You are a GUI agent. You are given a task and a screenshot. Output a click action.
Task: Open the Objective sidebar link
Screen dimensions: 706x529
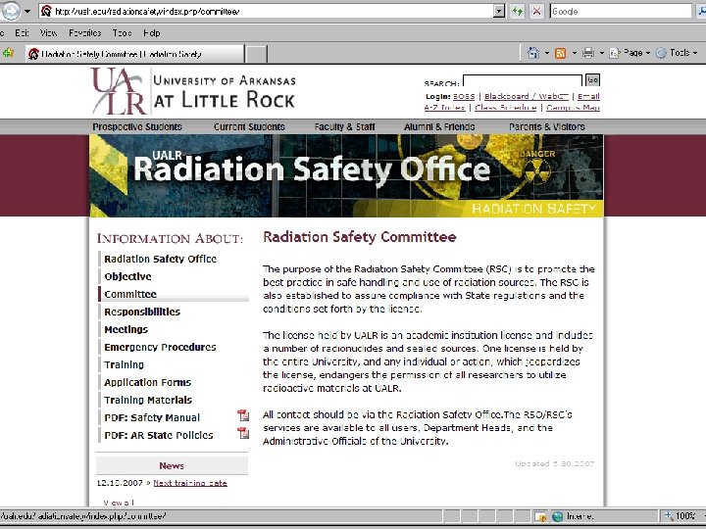coord(127,276)
